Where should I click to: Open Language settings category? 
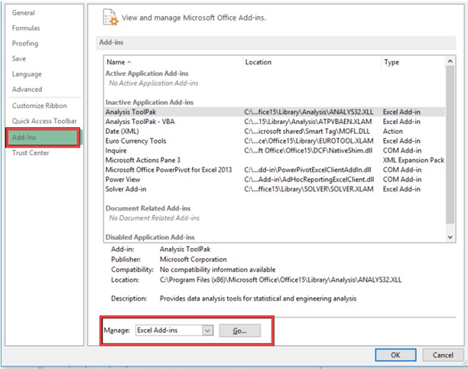[x=27, y=74]
